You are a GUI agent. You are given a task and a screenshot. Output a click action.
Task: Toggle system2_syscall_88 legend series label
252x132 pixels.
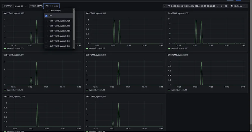[x=179, y=90]
